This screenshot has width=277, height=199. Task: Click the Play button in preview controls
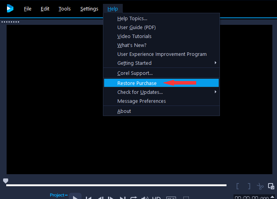click(75, 197)
